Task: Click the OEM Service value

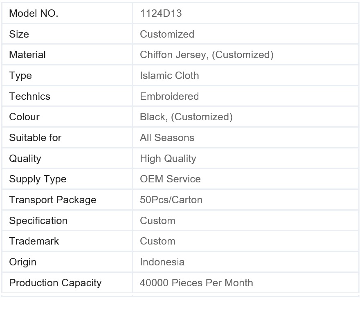Action: coord(170,179)
